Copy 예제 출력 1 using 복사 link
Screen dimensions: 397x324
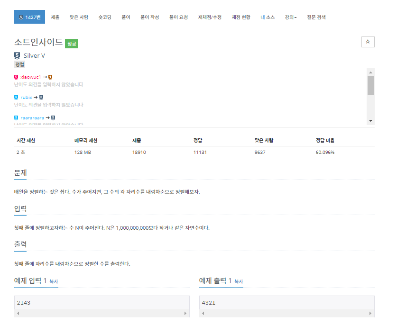coord(239,281)
